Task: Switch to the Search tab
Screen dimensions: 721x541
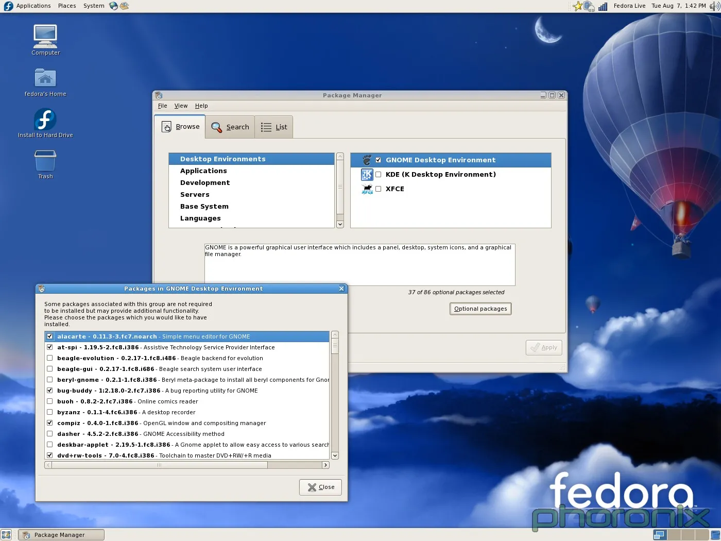Action: (x=230, y=127)
